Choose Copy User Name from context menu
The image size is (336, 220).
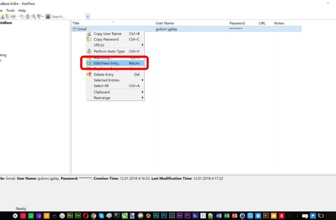pyautogui.click(x=115, y=33)
